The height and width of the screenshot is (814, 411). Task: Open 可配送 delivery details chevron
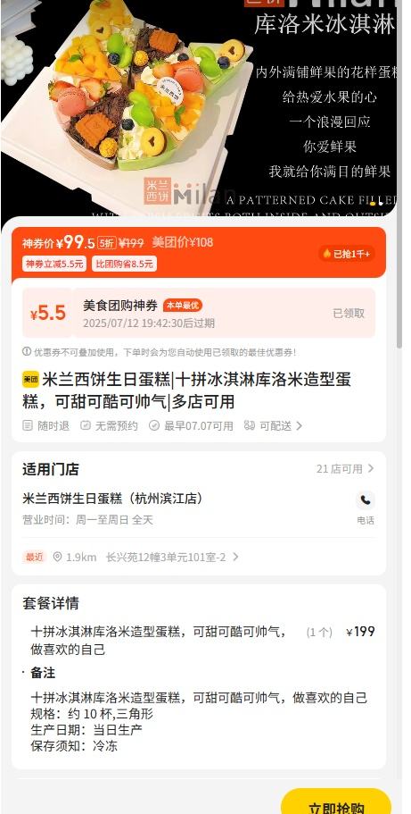tap(299, 425)
